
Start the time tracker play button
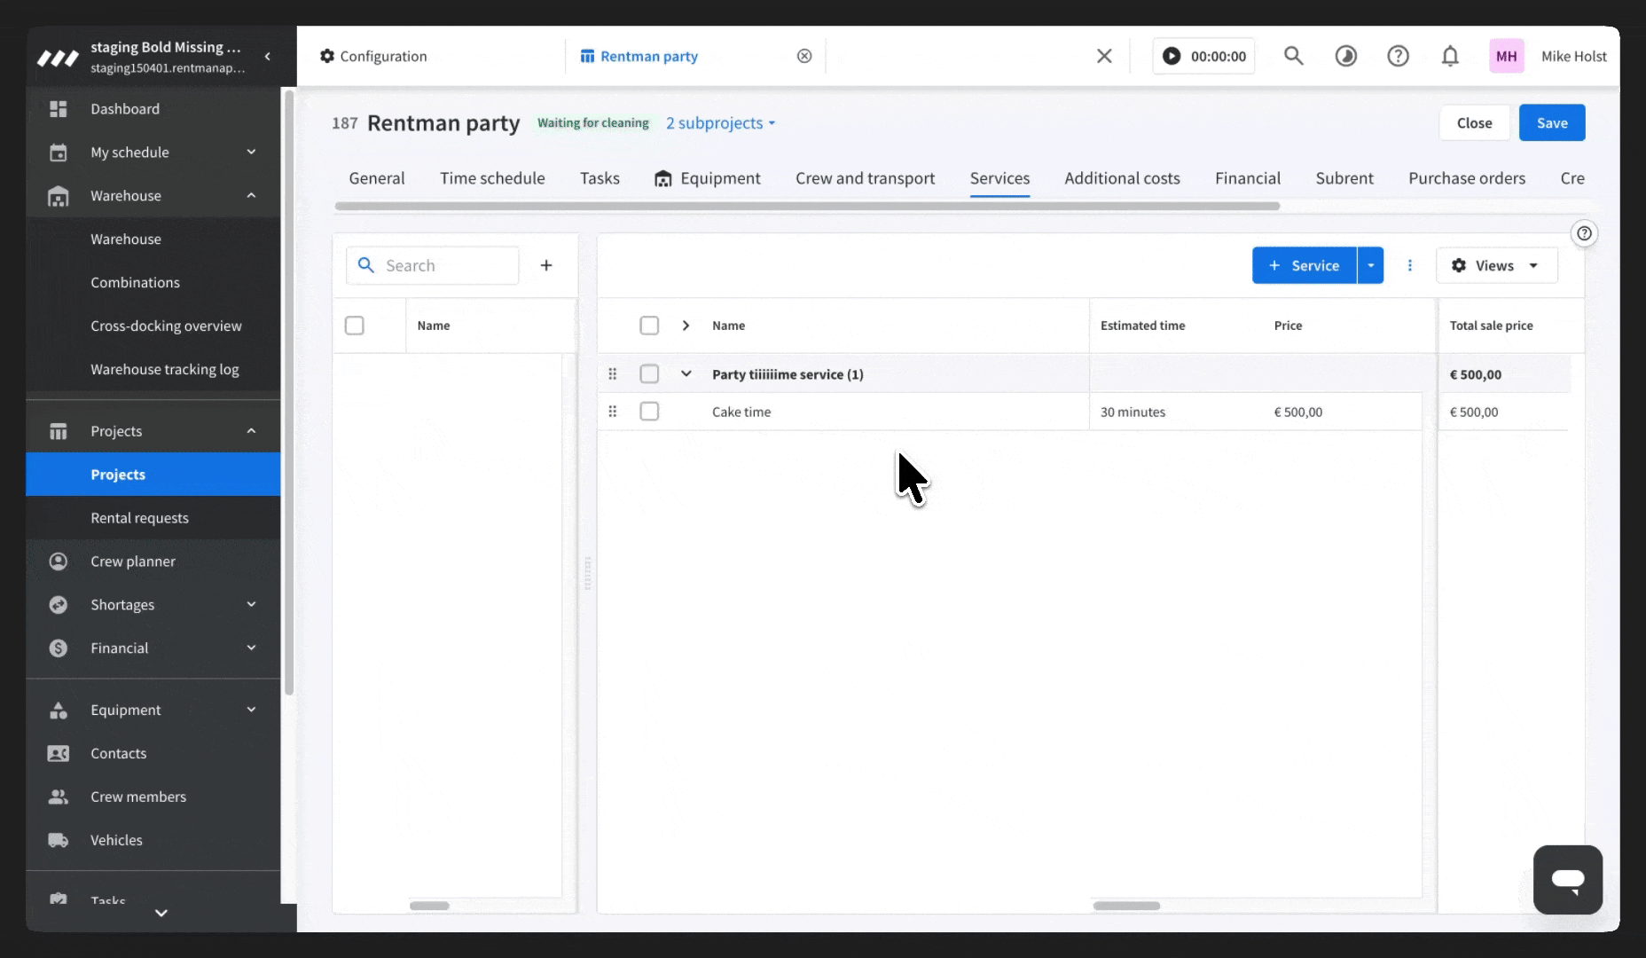click(1172, 56)
